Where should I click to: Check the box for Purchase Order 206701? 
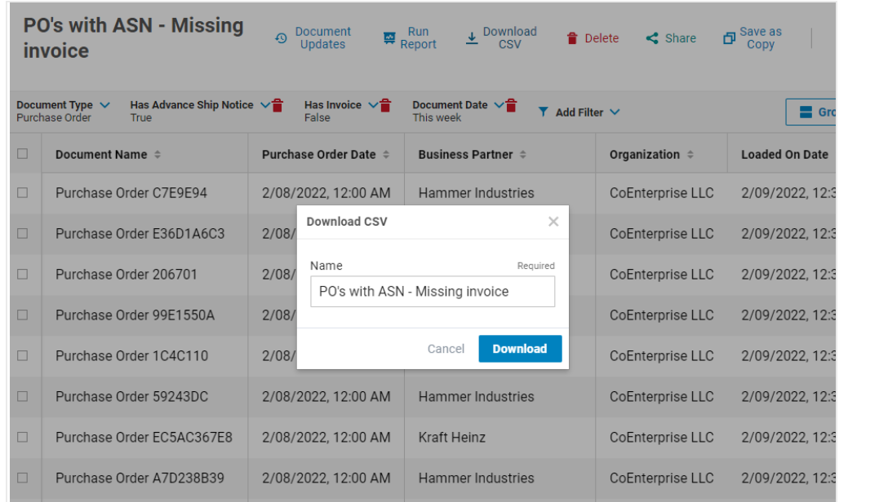23,274
